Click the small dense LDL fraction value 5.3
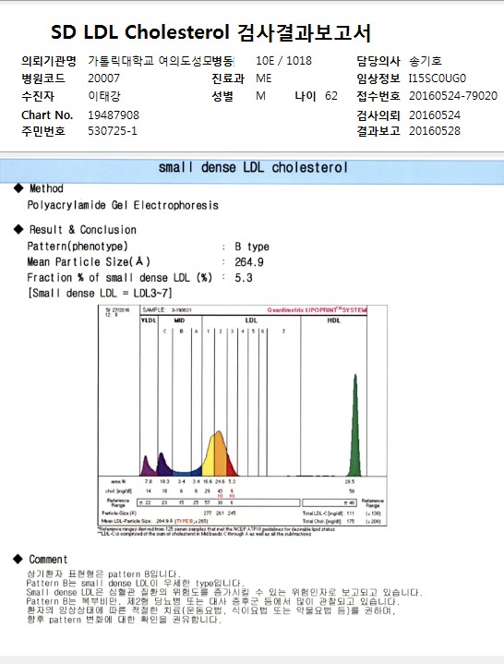The width and height of the screenshot is (504, 664). [244, 278]
